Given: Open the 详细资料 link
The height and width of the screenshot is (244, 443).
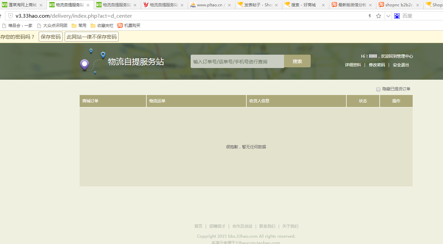Looking at the screenshot, I should (x=353, y=65).
